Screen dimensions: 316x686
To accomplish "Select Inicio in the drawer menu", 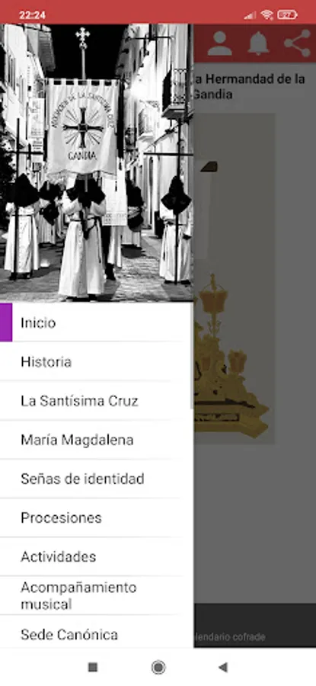I will [97, 322].
